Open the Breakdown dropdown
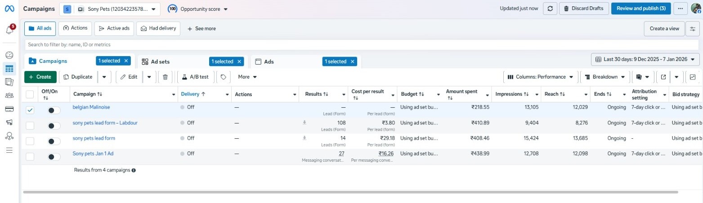 604,77
